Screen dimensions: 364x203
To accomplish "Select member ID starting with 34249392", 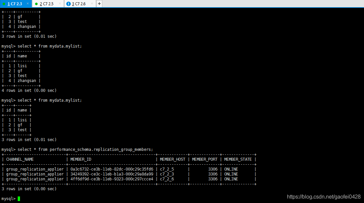I will tap(112, 174).
